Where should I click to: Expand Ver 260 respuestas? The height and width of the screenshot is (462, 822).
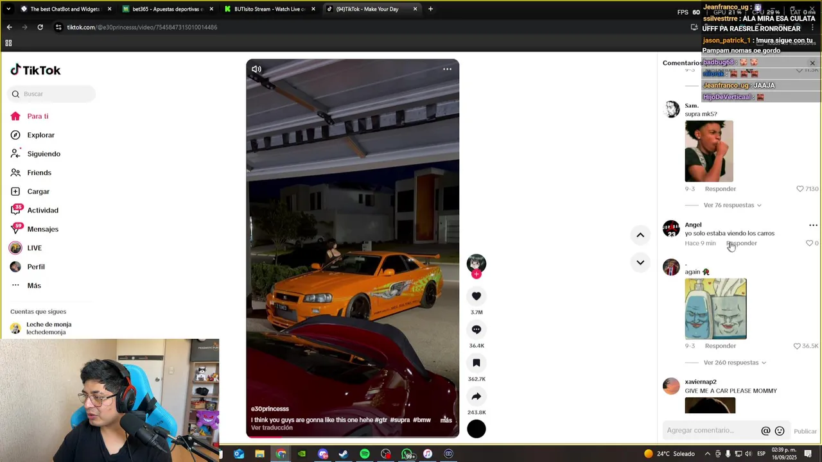[735, 363]
